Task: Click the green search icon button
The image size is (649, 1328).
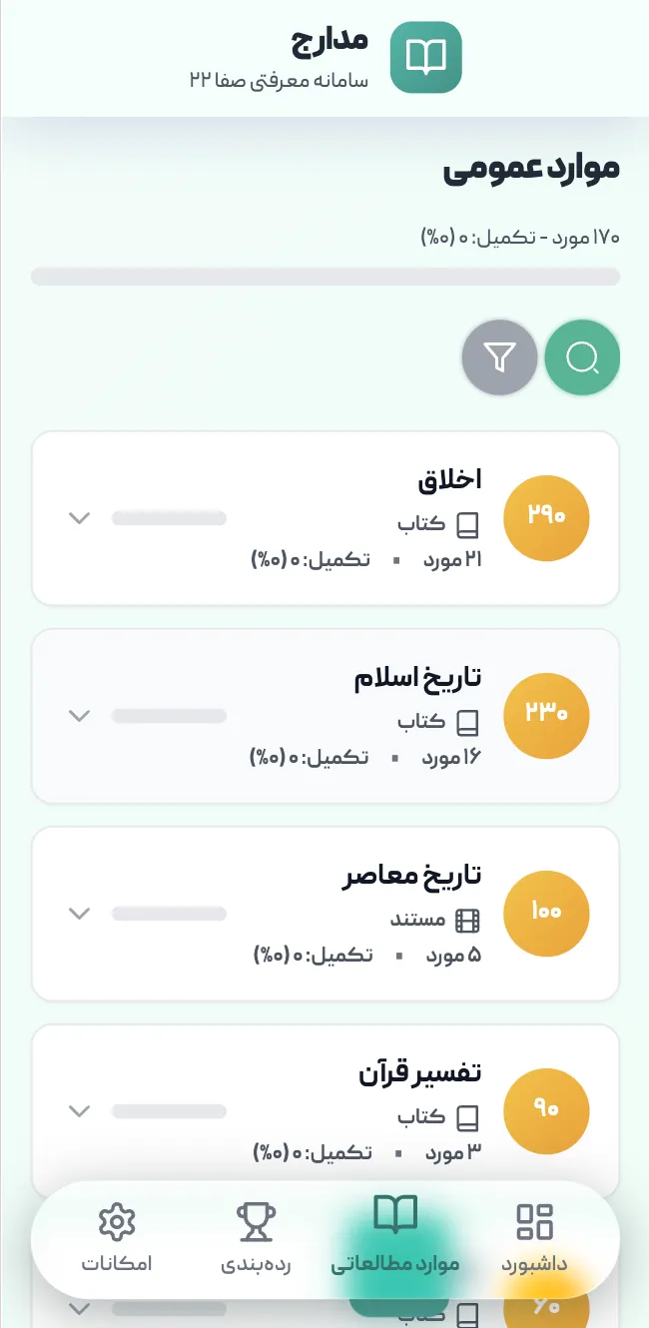Action: pyautogui.click(x=582, y=357)
